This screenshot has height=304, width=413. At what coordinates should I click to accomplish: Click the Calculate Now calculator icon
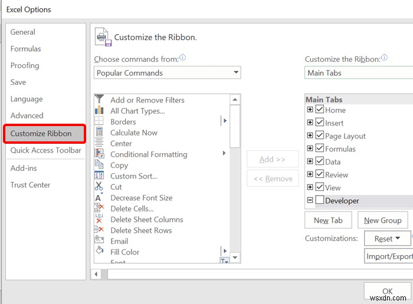click(x=99, y=132)
